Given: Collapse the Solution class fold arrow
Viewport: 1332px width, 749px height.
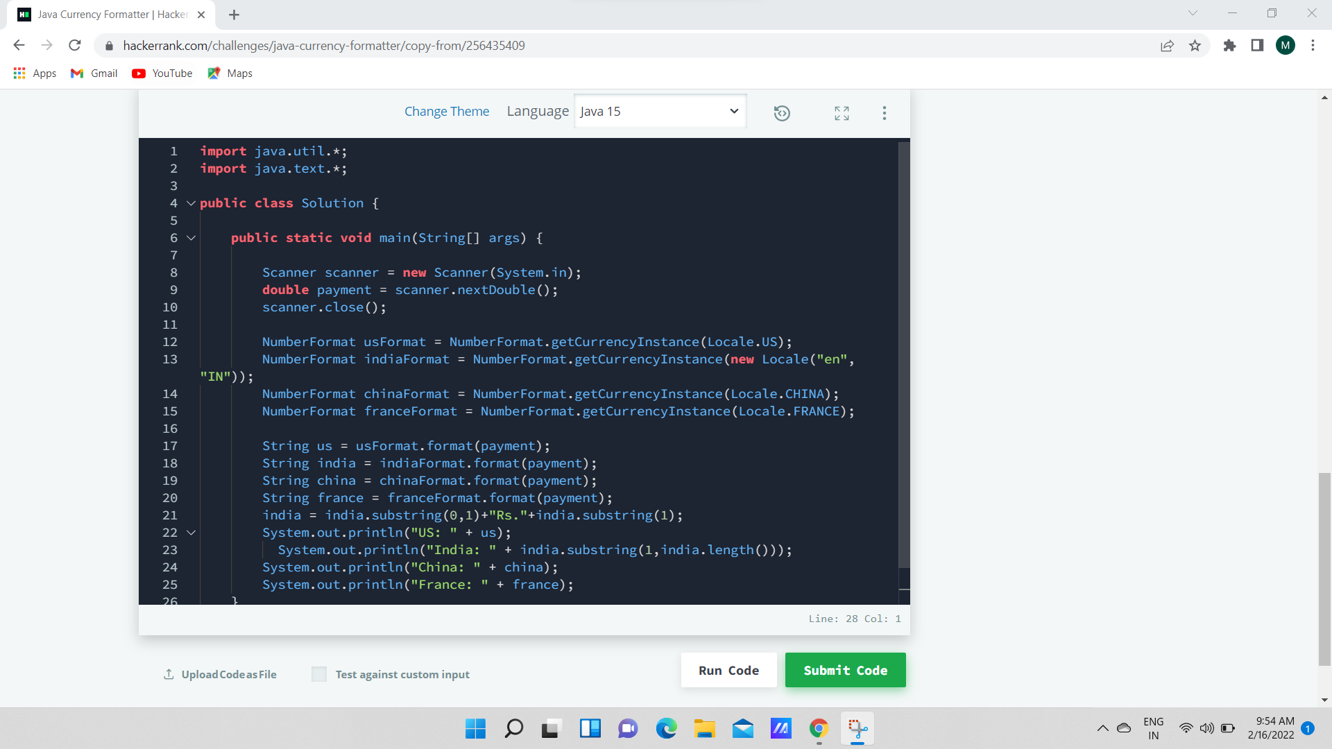Looking at the screenshot, I should [191, 203].
